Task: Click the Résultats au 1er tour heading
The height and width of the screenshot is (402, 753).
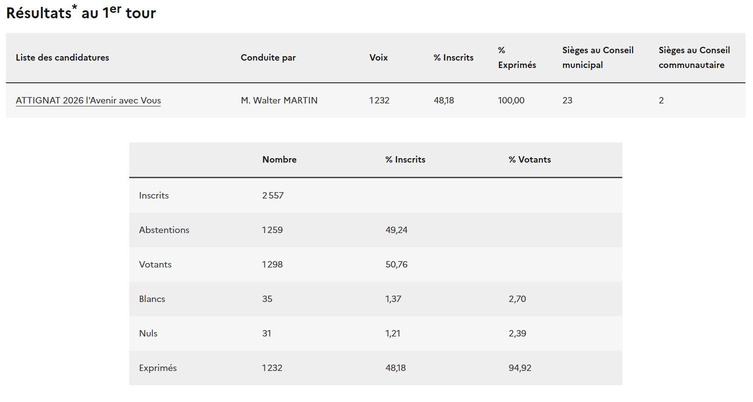Action: (x=81, y=13)
